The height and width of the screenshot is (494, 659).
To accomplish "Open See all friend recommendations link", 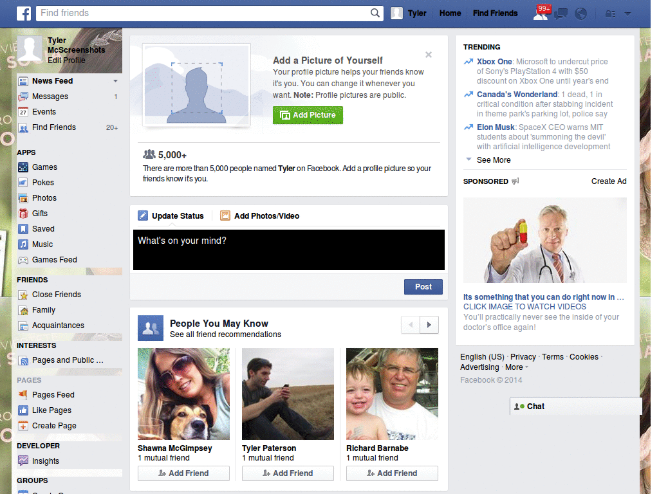I will (226, 334).
